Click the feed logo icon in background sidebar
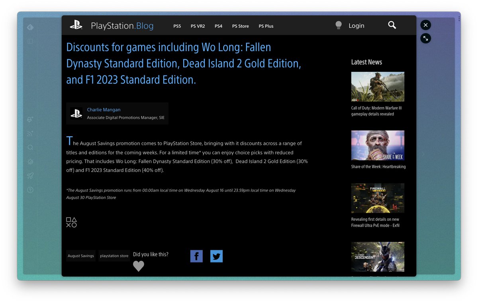 [x=30, y=27]
